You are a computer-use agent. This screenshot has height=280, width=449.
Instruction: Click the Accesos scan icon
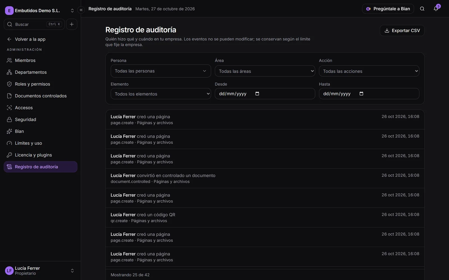click(9, 108)
